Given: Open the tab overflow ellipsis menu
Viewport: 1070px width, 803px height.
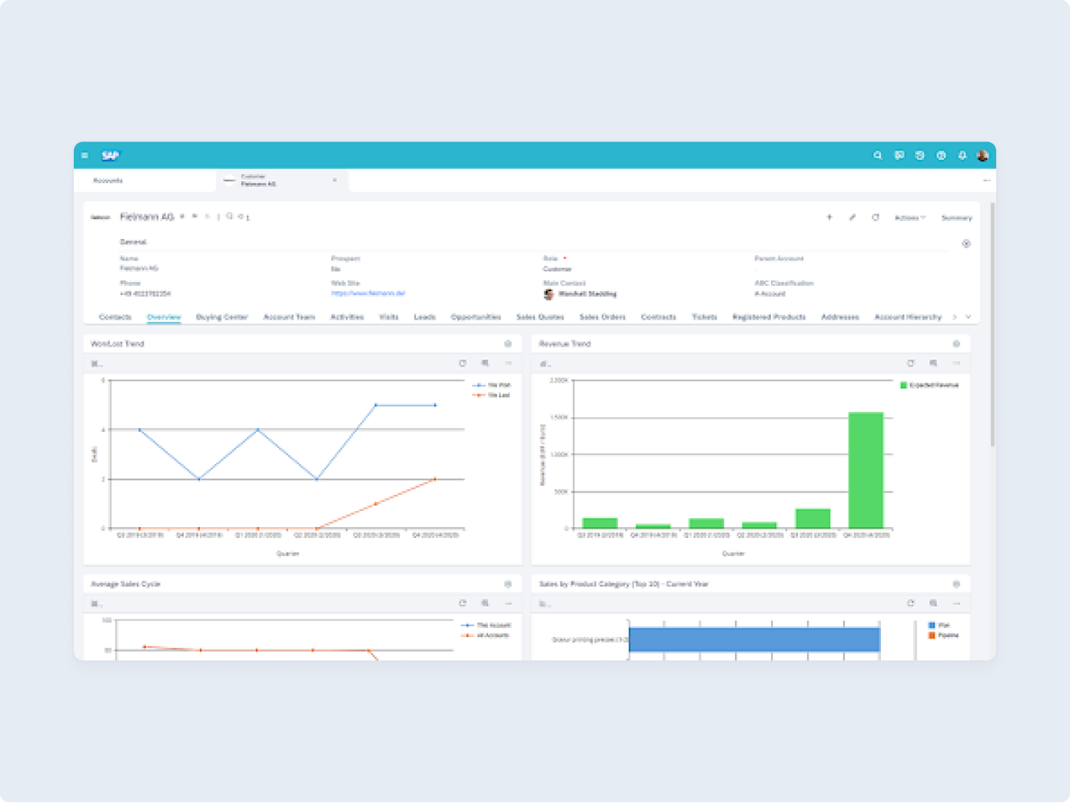Looking at the screenshot, I should pyautogui.click(x=986, y=181).
